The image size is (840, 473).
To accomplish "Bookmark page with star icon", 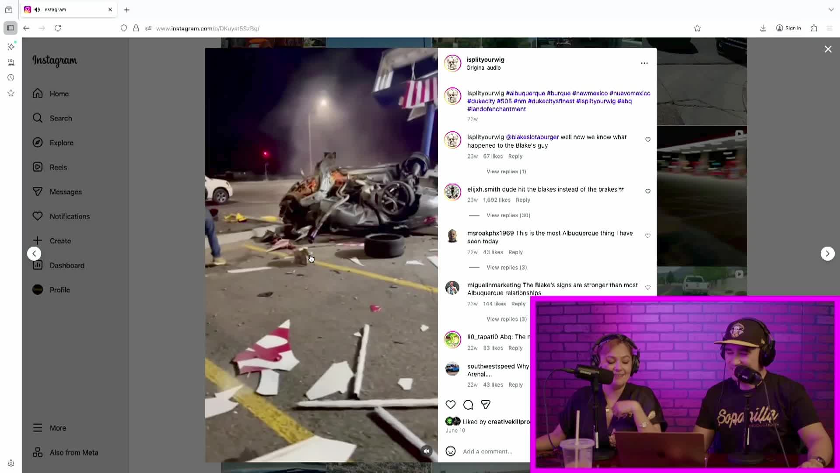I will [x=697, y=28].
